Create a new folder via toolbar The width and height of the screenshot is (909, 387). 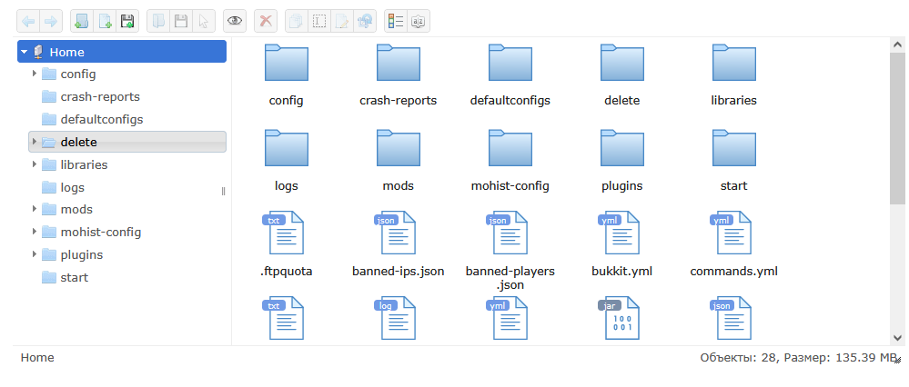[82, 22]
